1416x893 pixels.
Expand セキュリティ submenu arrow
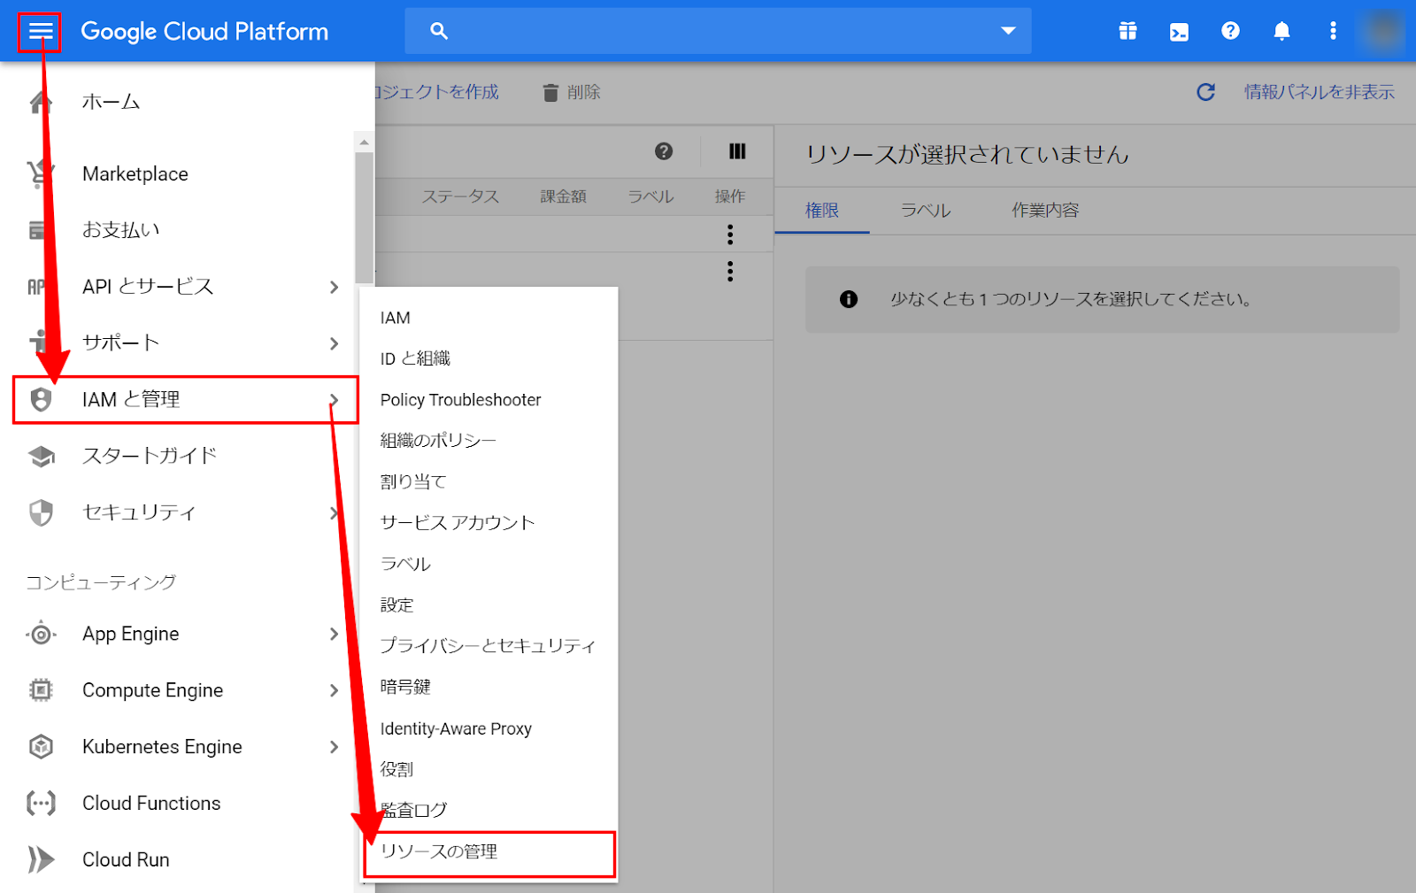pyautogui.click(x=334, y=512)
